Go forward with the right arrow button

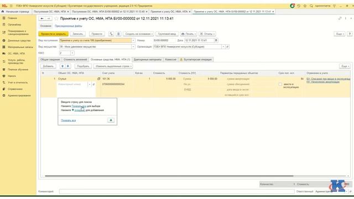[x=49, y=18]
